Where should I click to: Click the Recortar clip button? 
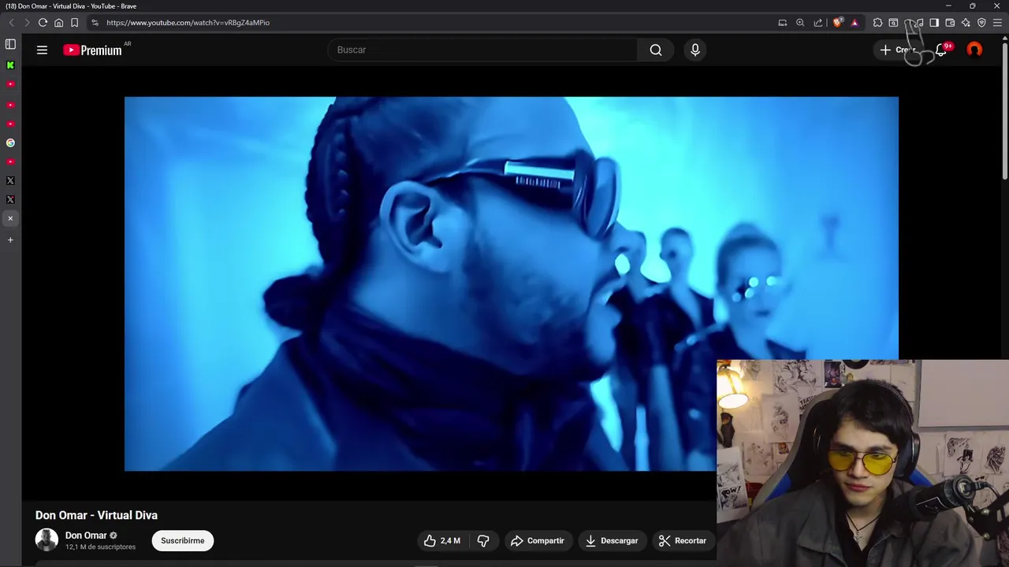pyautogui.click(x=683, y=540)
